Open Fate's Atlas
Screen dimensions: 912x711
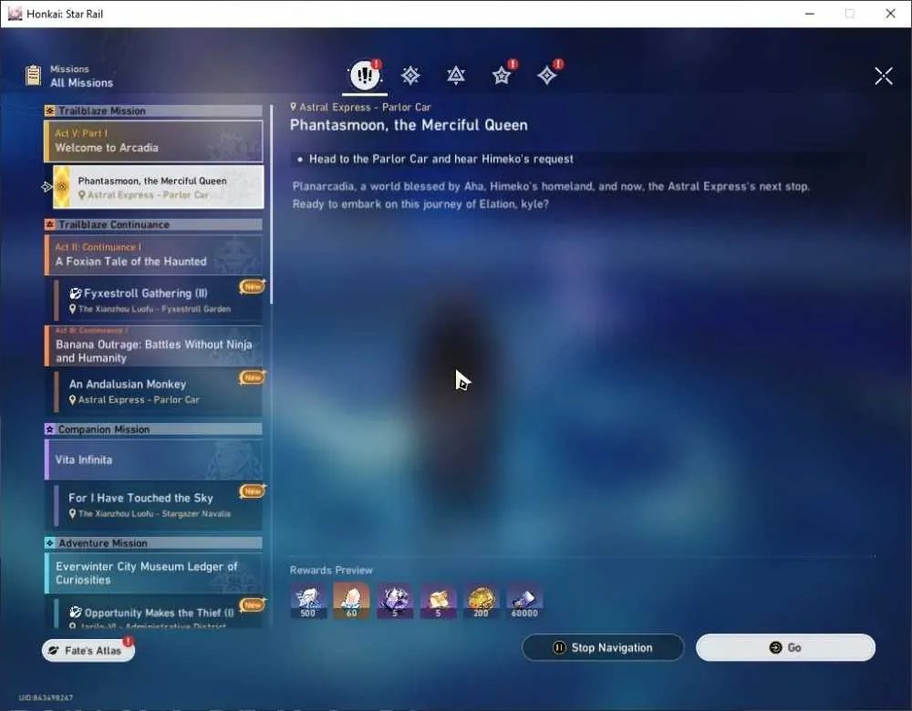pyautogui.click(x=88, y=651)
